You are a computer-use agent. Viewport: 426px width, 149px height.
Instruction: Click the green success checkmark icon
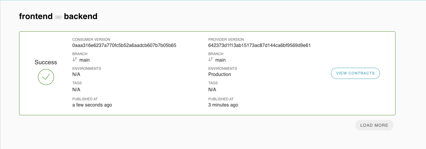[x=46, y=77]
